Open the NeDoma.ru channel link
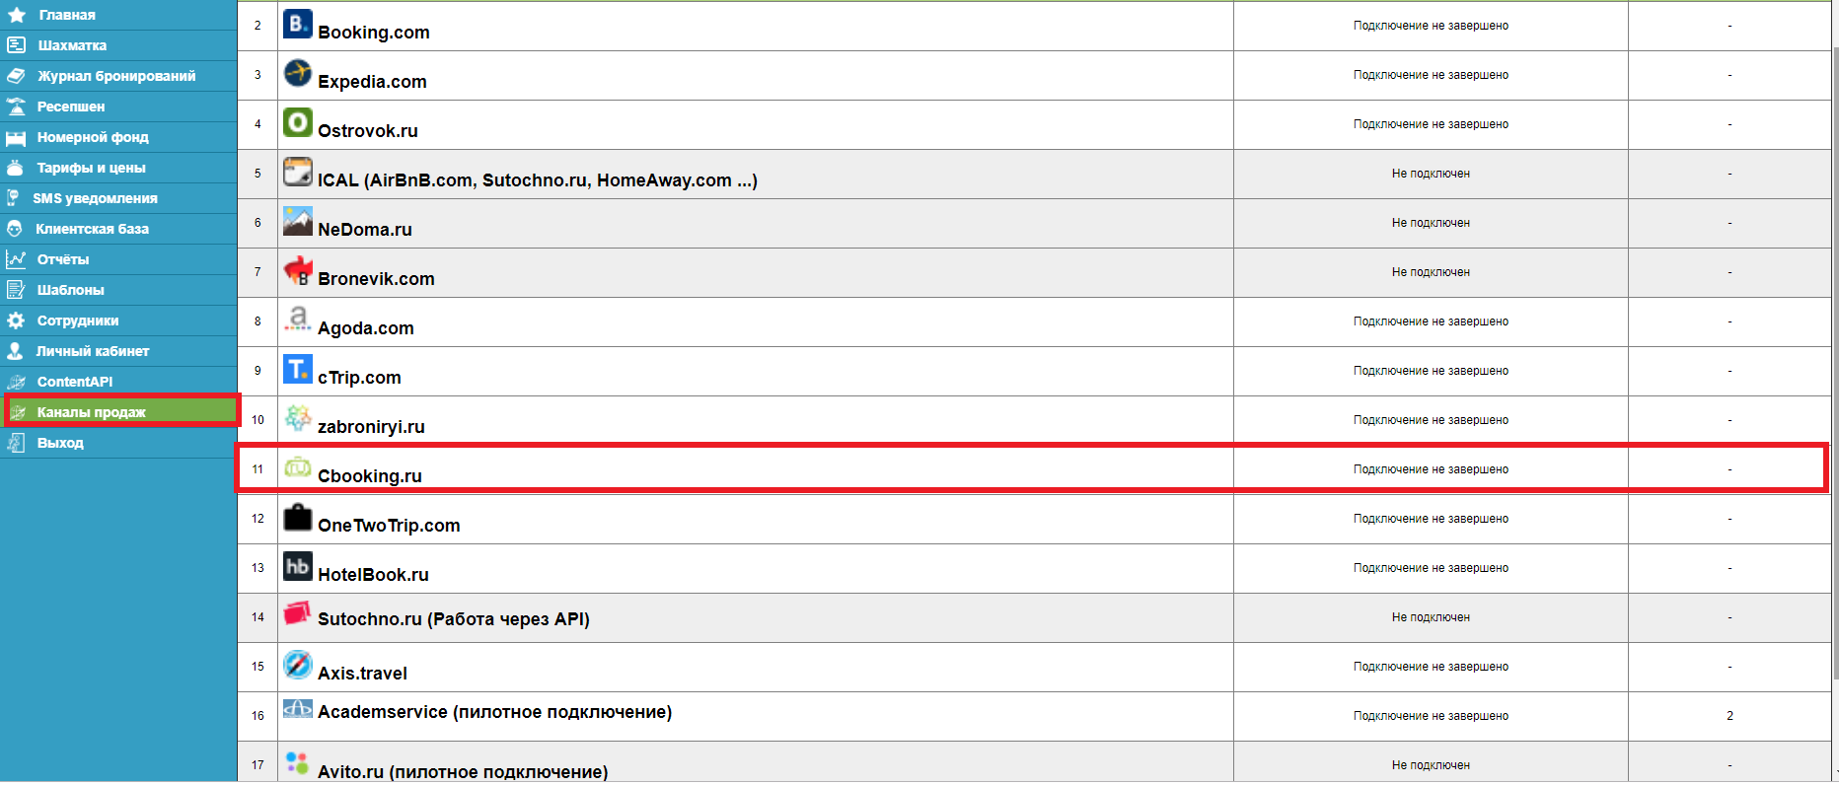This screenshot has width=1839, height=785. coord(365,230)
